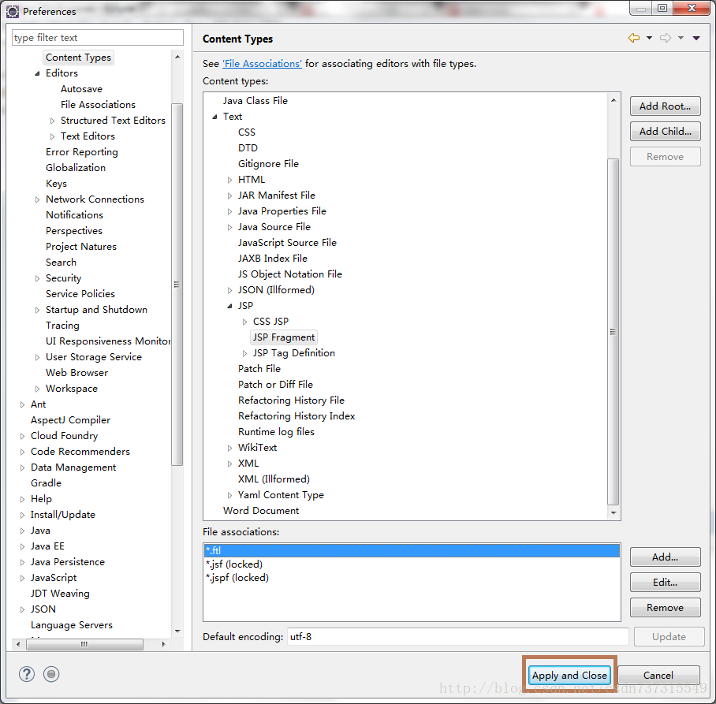The width and height of the screenshot is (716, 704).
Task: Click preference tree horizontal scrollbar thumb
Action: coord(84,644)
